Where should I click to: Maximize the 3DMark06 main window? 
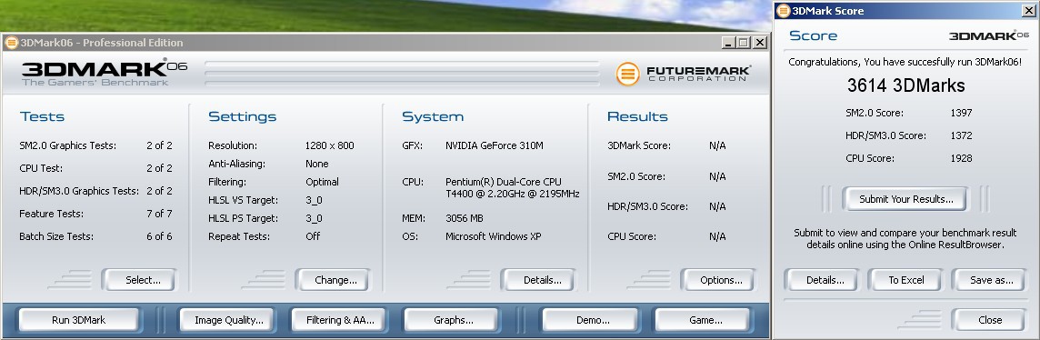[x=745, y=43]
